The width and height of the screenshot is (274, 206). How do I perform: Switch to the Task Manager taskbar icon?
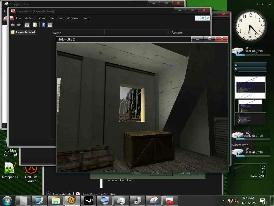[x=121, y=201]
